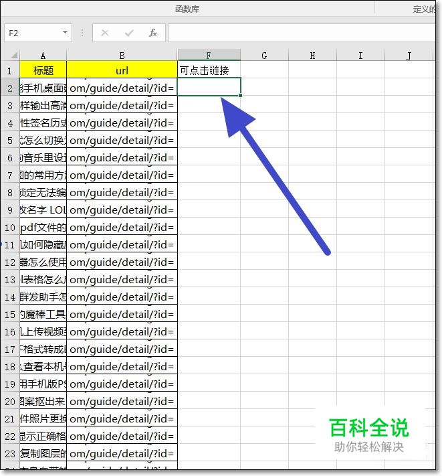Screen dimensions: 442x476
Task: Select row header 18
Action: point(10,367)
